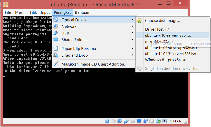Click the Right Ctrl host key label

(x=175, y=121)
